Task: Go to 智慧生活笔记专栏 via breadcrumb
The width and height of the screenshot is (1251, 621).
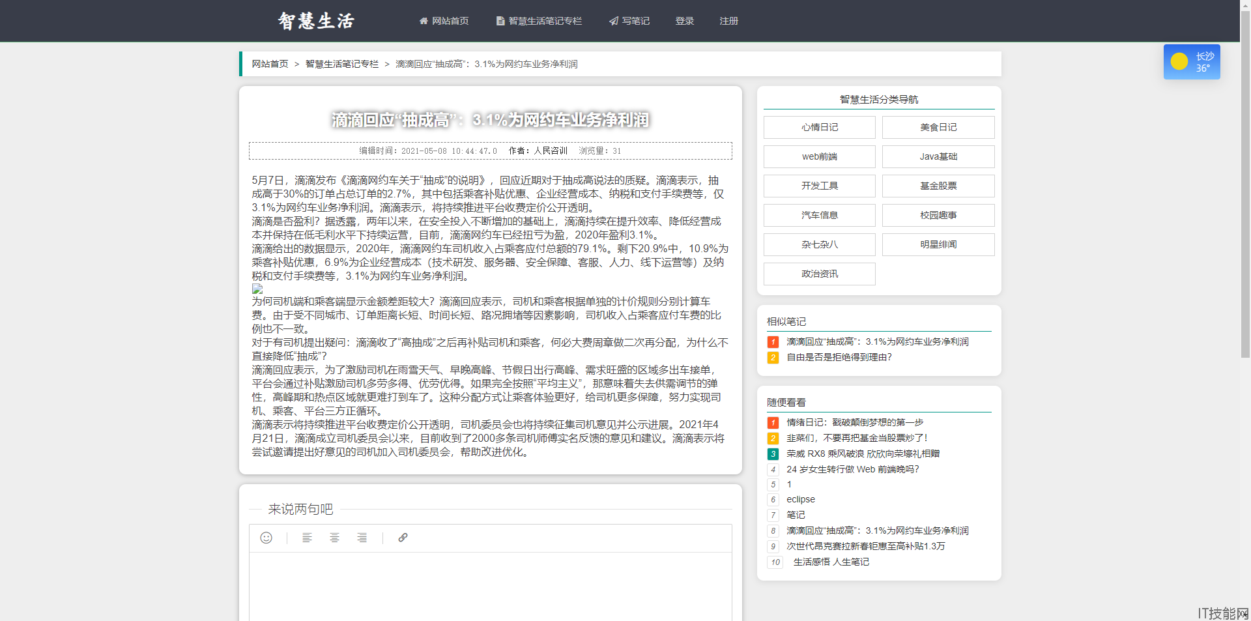Action: pos(342,64)
